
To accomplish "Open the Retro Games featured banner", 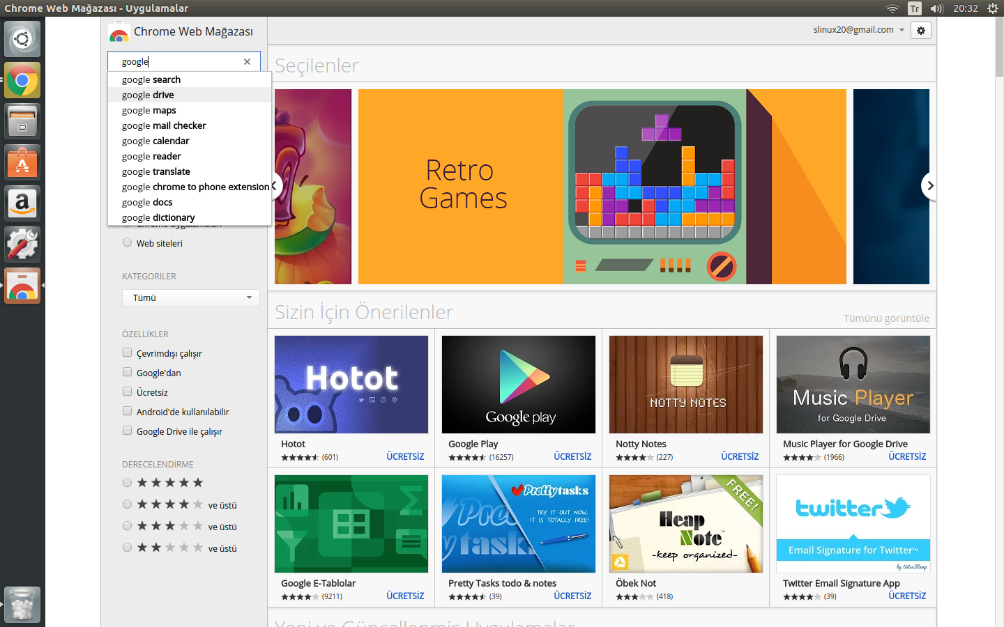I will tap(602, 187).
